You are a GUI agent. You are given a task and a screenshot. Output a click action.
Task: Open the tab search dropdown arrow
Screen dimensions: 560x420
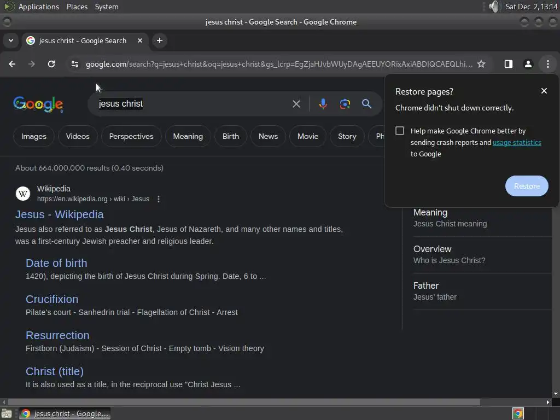[x=11, y=40]
